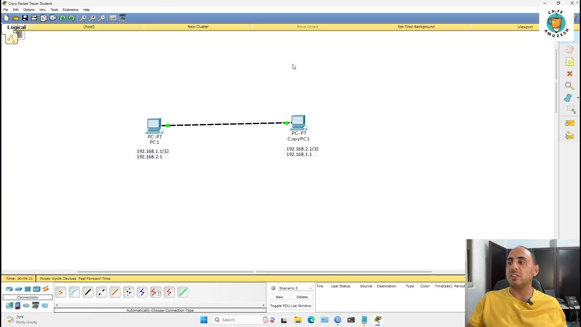Pick the red Serial DTE cable
The width and height of the screenshot is (581, 327).
169,292
